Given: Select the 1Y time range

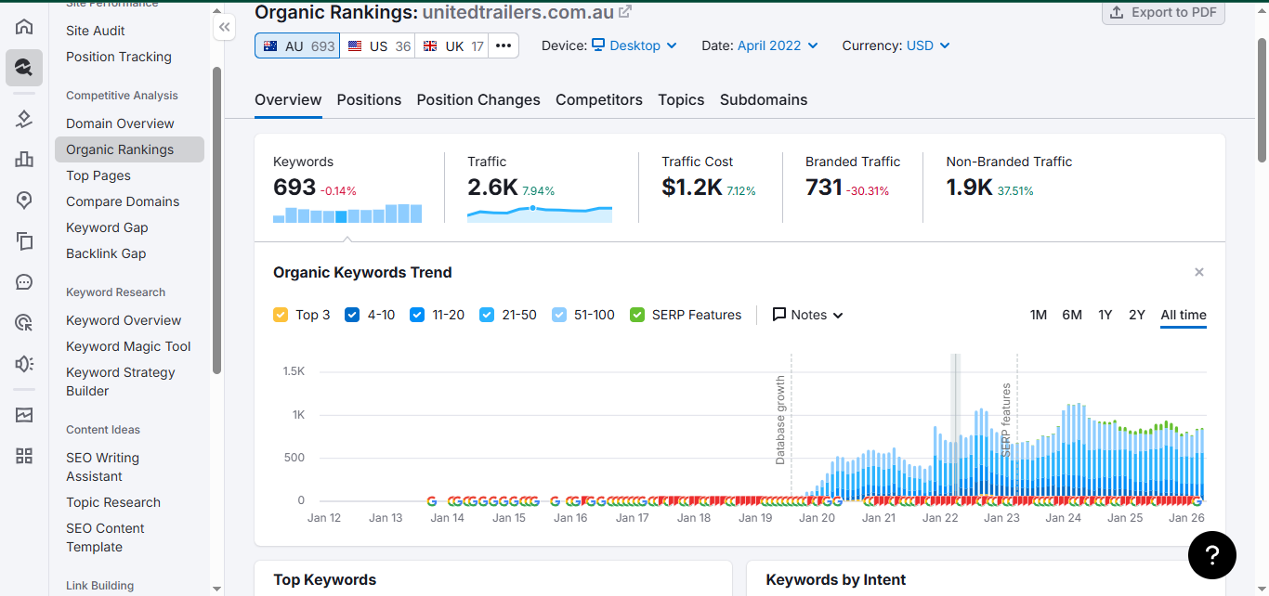Looking at the screenshot, I should click(x=1105, y=315).
